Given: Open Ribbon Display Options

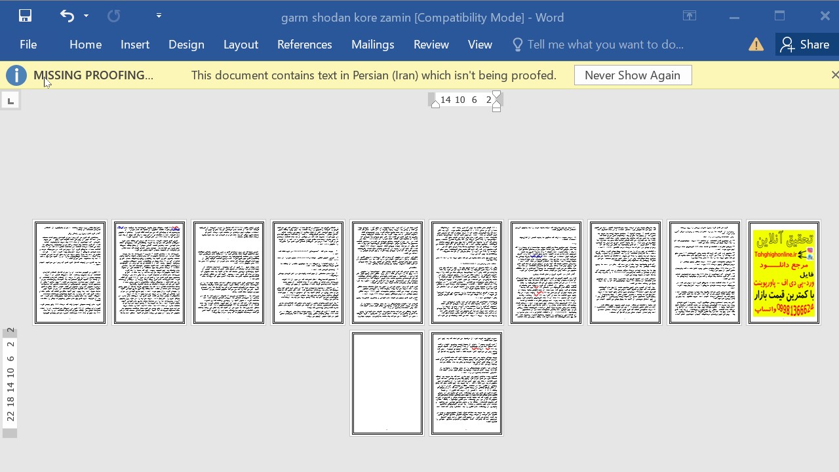Looking at the screenshot, I should 690,16.
